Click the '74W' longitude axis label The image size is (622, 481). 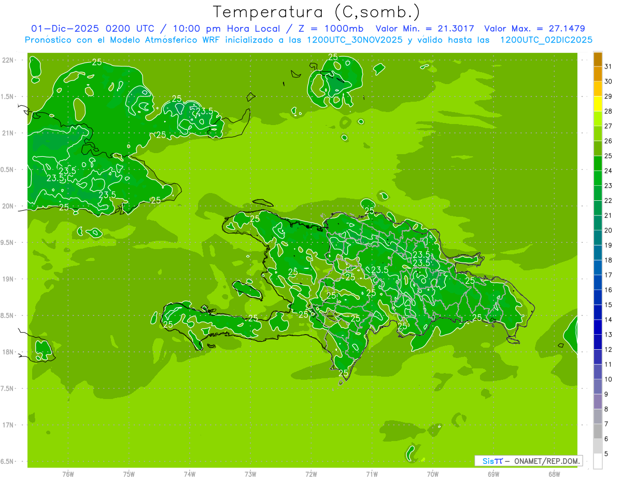click(x=189, y=474)
